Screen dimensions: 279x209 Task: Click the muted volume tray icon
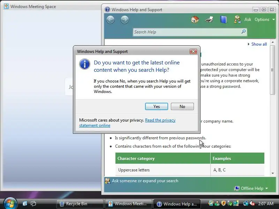[x=252, y=203]
